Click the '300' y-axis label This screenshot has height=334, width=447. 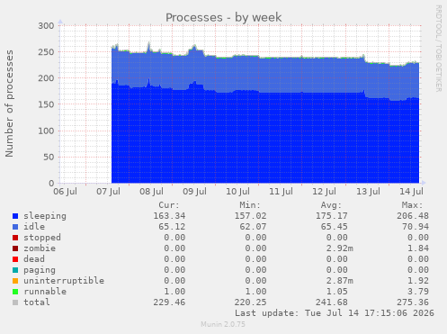point(46,26)
